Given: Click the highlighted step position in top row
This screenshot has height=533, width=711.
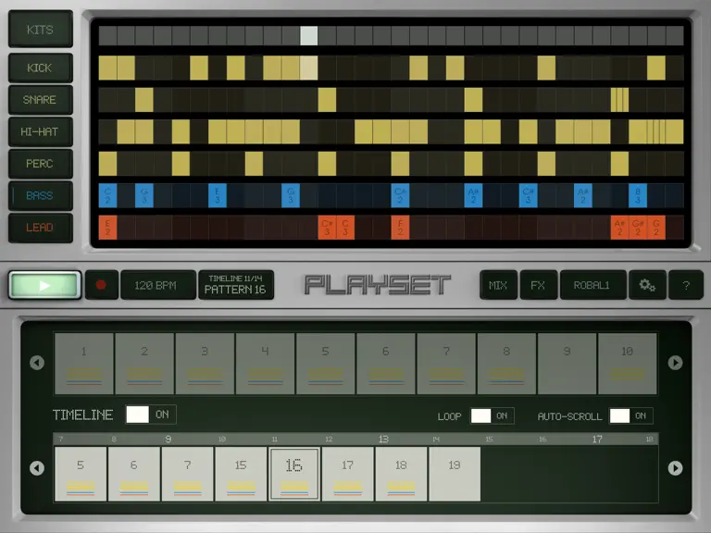Looking at the screenshot, I should (x=309, y=36).
